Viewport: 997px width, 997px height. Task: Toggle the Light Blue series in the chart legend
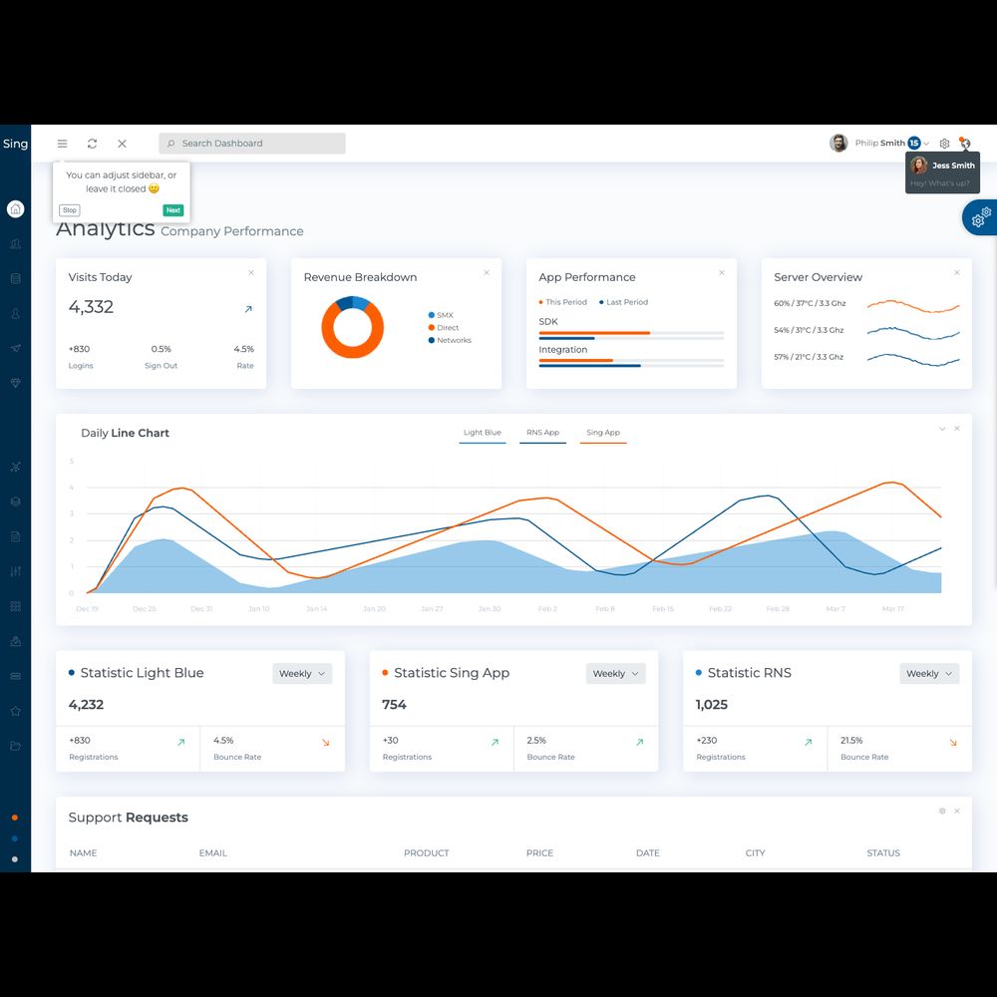coord(483,434)
